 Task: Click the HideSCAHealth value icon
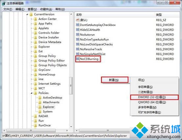point(78,30)
